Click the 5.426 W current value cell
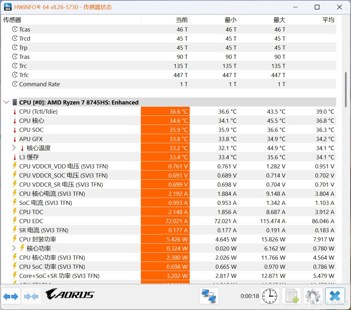The width and height of the screenshot is (351, 310). tap(165, 239)
